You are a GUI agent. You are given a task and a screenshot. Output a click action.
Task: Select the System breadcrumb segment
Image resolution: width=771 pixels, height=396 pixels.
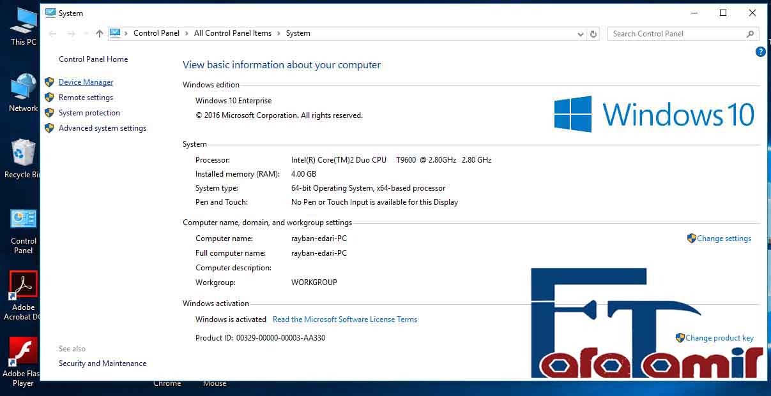[x=298, y=34]
